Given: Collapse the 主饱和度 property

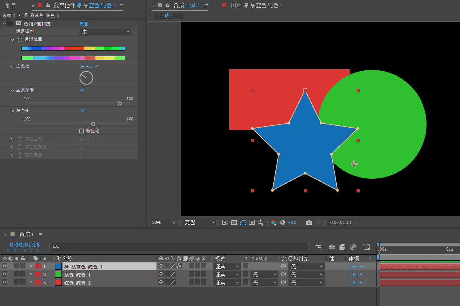Looking at the screenshot, I should [12, 91].
